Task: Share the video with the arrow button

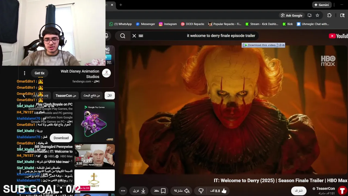Action: [181, 191]
